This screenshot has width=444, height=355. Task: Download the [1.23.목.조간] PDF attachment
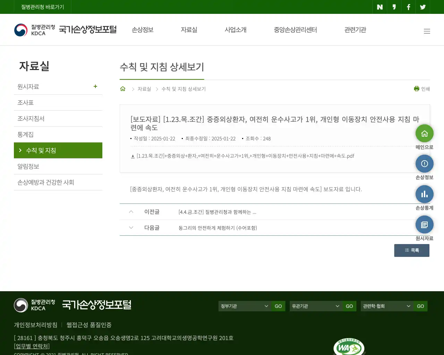click(245, 156)
